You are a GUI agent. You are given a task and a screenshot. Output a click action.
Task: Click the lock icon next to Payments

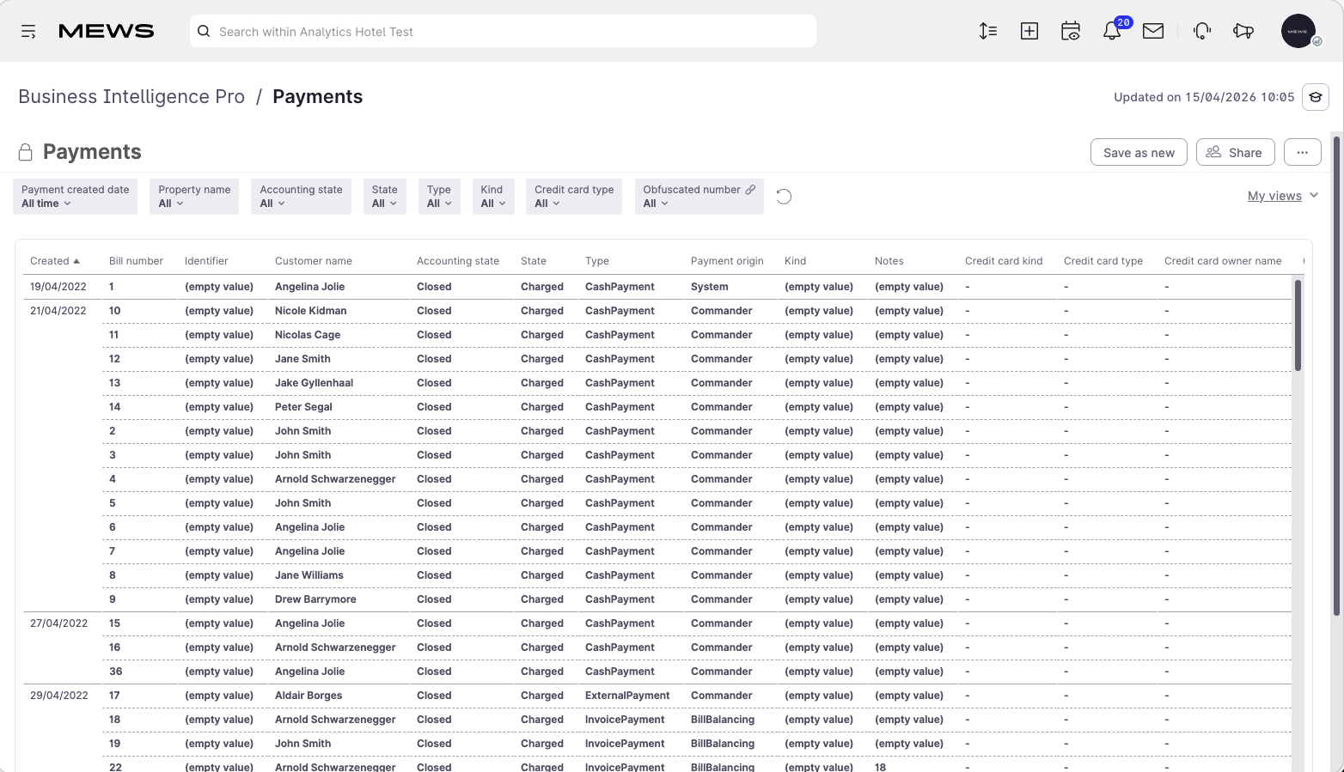tap(26, 152)
